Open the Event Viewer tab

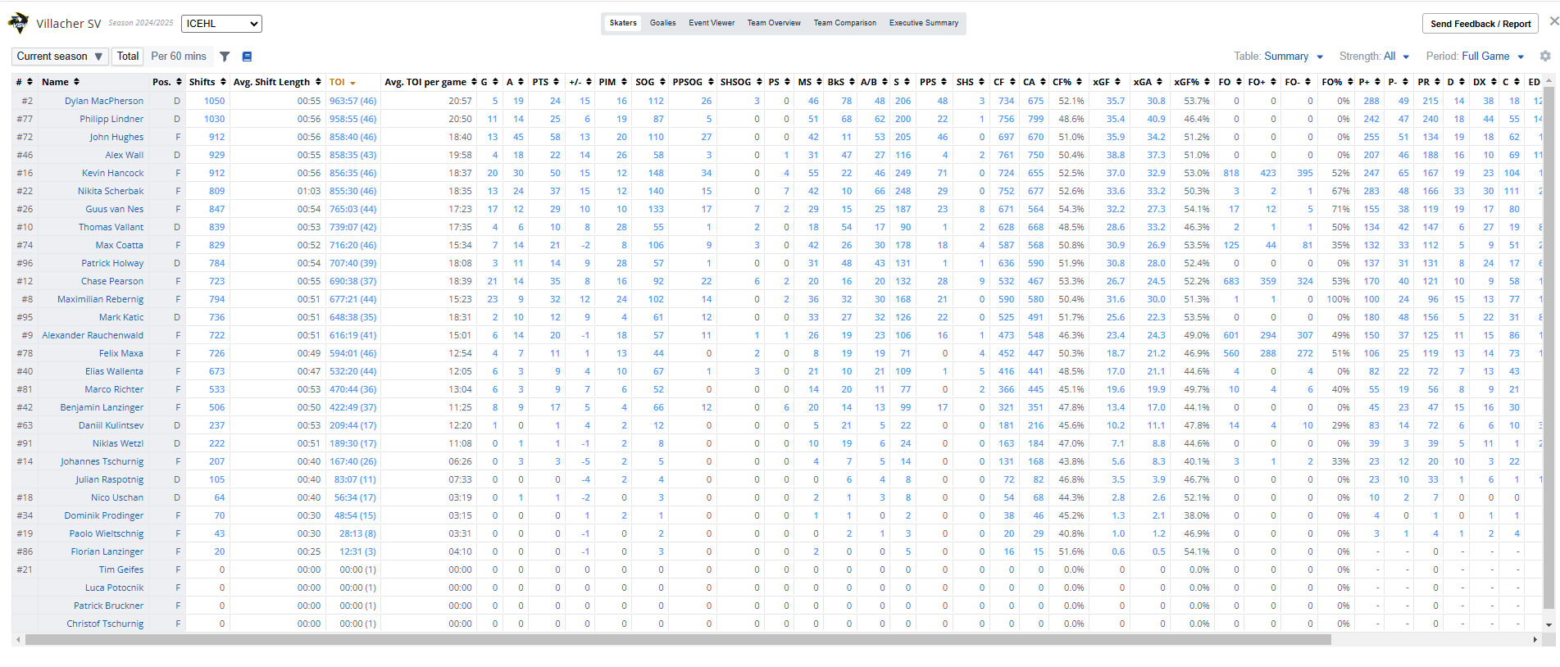(711, 23)
